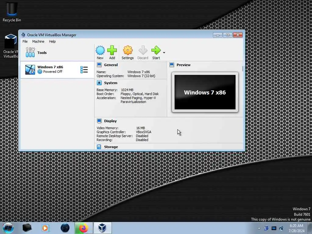Screen dimensions: 312x234
Task: Open VM Settings gear icon
Action: (128, 50)
